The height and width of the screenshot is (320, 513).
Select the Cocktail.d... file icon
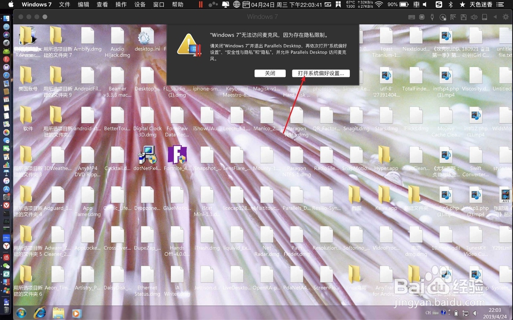pos(117,158)
